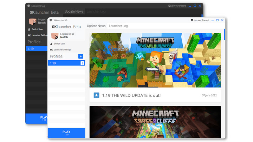Screen dimensions: 253x142
Task: Switch to Launcher Log tab in the front window
Action: [x=118, y=26]
